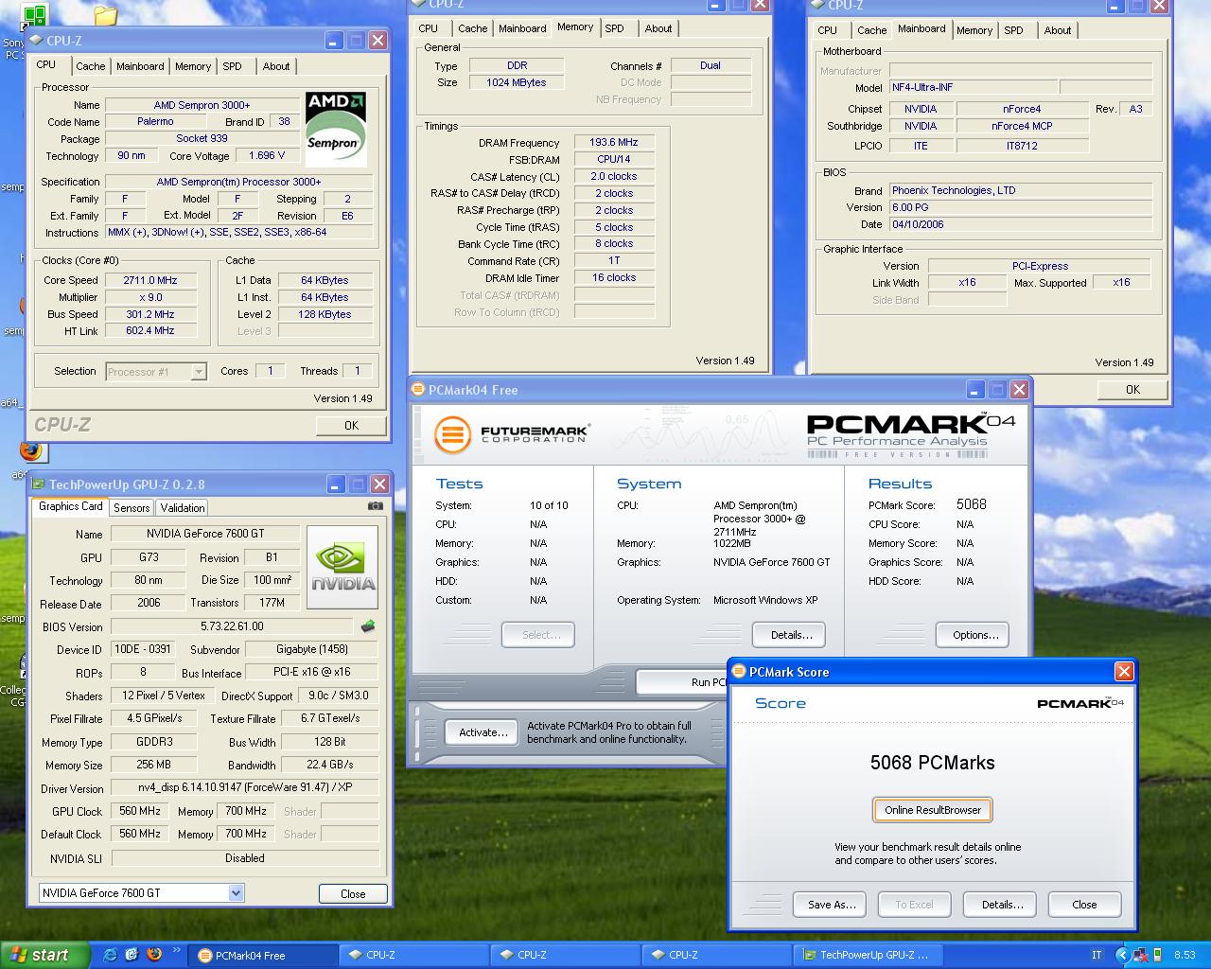The width and height of the screenshot is (1211, 969).
Task: Click the Core Speed 2711.0 MHz field
Action: (x=150, y=280)
